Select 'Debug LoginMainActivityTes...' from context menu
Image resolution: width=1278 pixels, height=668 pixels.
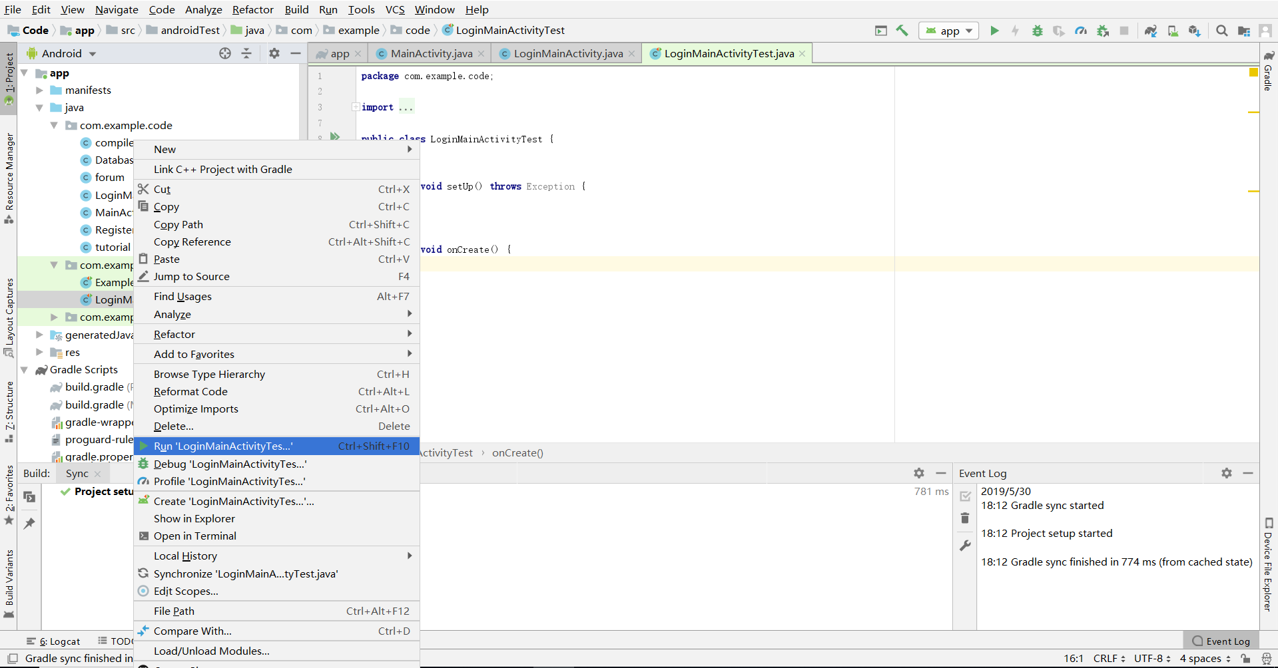tap(230, 464)
